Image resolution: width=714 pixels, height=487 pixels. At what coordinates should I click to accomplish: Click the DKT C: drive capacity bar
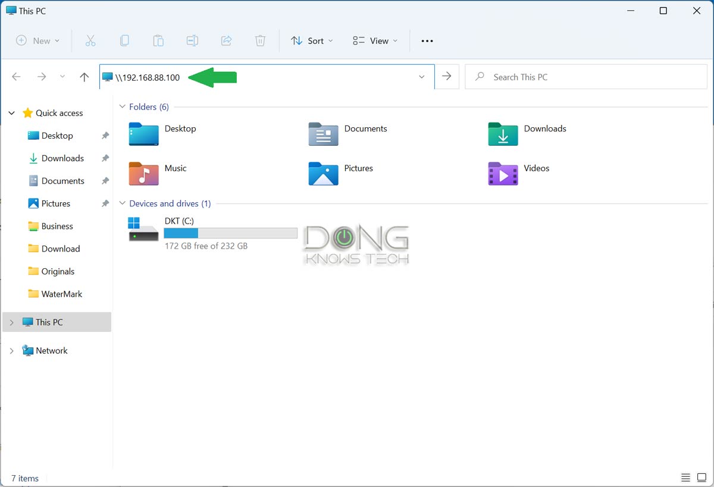point(230,232)
